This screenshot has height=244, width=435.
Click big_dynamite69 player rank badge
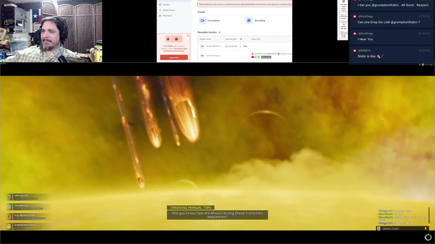click(x=9, y=217)
